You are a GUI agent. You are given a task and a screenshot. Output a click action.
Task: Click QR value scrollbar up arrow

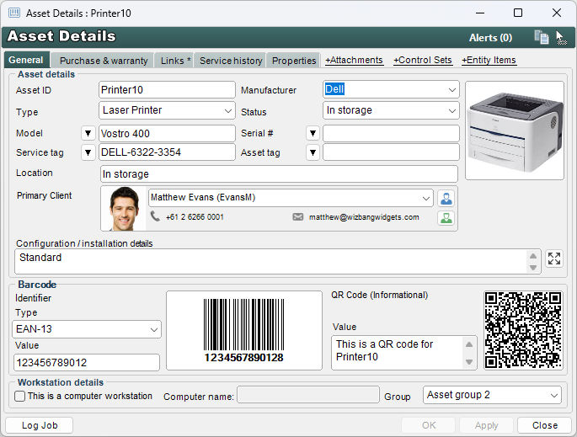coord(469,344)
